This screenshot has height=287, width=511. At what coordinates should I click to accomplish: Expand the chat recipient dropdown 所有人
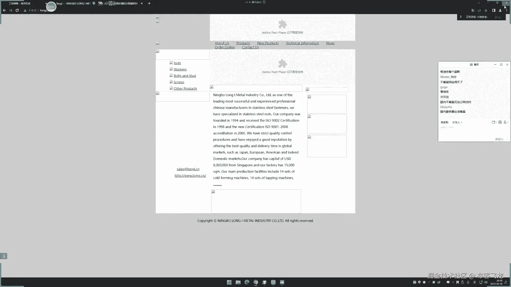click(x=457, y=122)
